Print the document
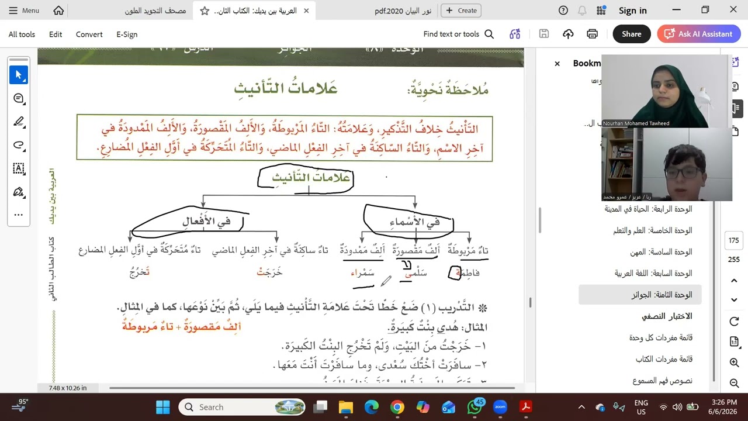 (592, 34)
